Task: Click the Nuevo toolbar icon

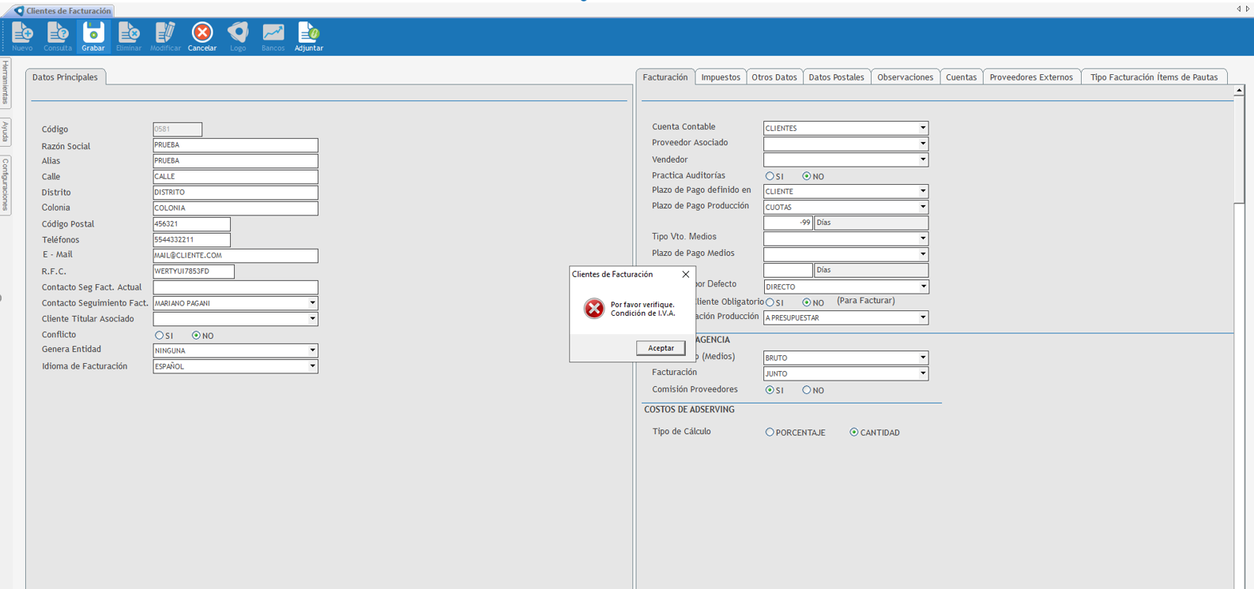Action: pos(22,36)
